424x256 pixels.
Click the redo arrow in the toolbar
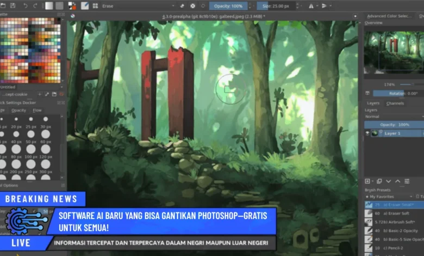pyautogui.click(x=36, y=6)
